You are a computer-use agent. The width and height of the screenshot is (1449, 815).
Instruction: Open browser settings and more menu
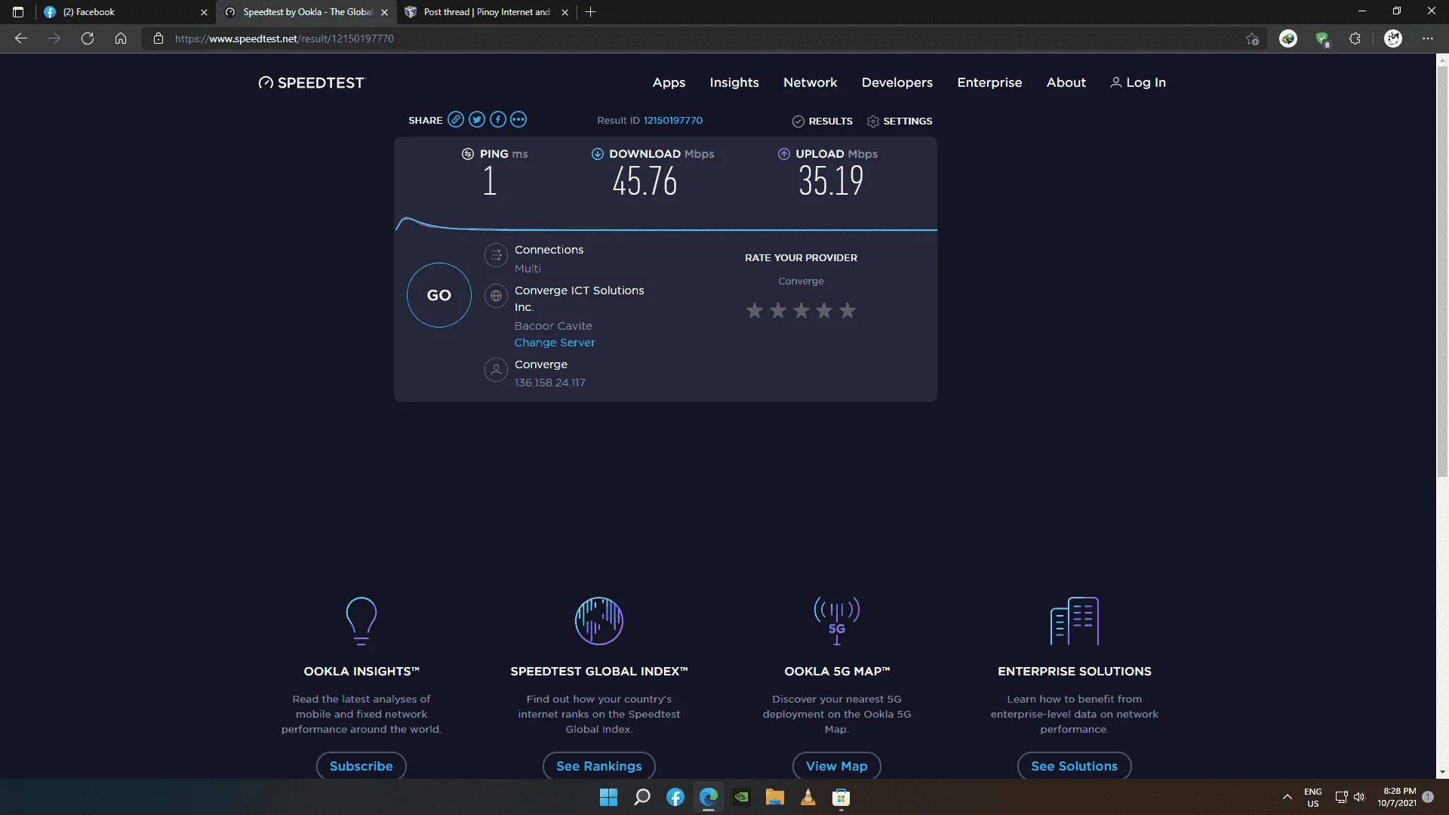pos(1427,38)
